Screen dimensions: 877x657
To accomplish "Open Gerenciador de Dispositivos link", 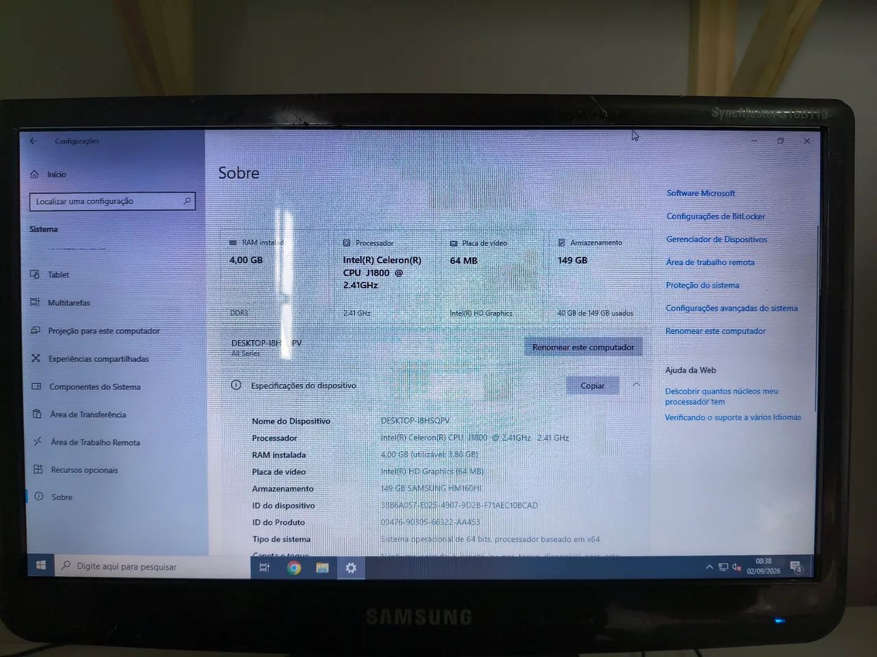I will (716, 239).
